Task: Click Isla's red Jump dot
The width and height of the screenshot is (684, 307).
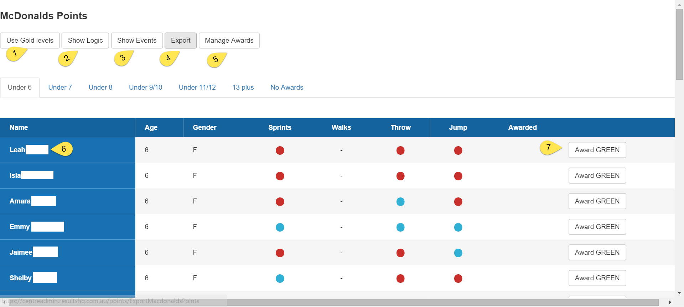Action: 458,176
